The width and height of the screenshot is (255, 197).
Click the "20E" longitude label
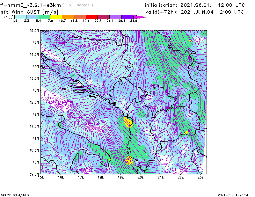[141, 177]
